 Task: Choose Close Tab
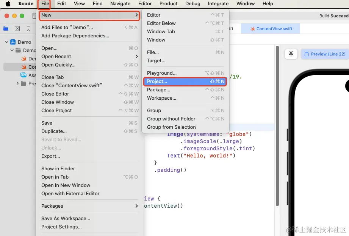tap(89, 77)
